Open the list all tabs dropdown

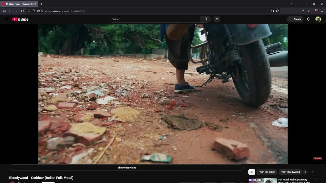coord(292,4)
